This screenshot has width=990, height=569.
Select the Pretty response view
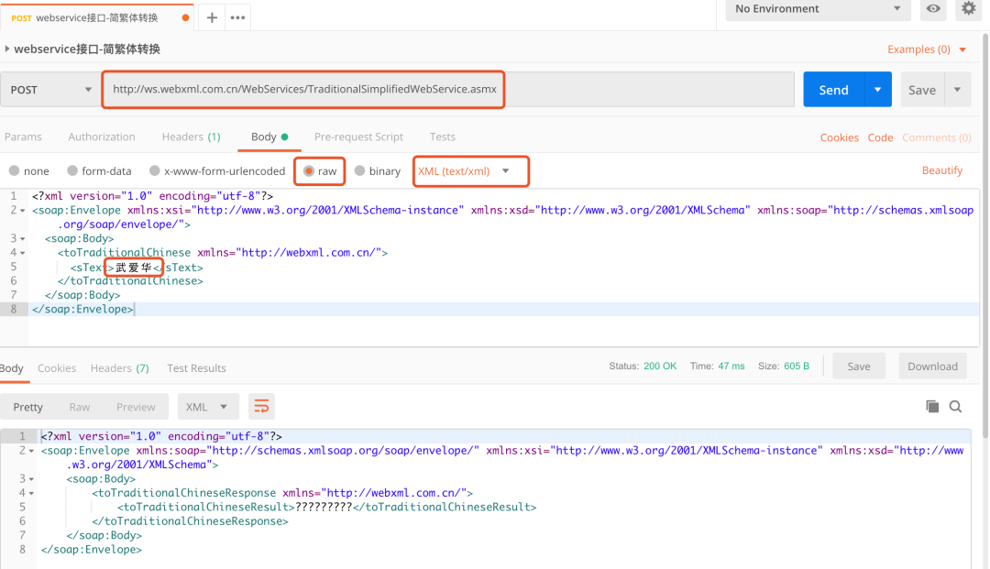coord(27,407)
